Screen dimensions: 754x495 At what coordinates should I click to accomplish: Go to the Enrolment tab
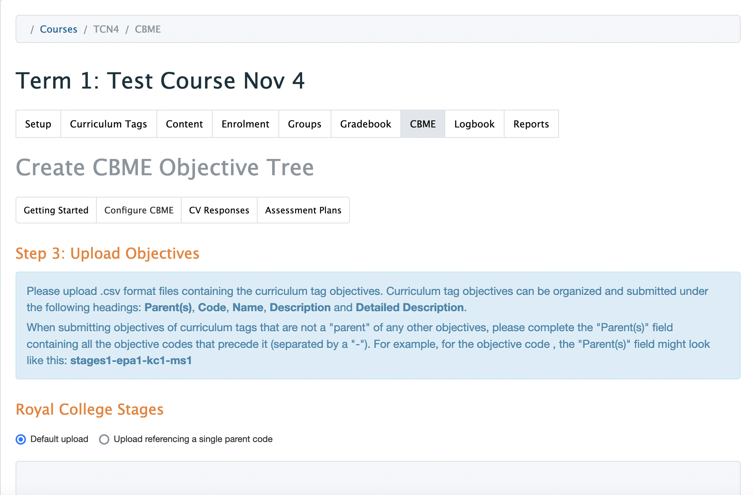coord(245,124)
